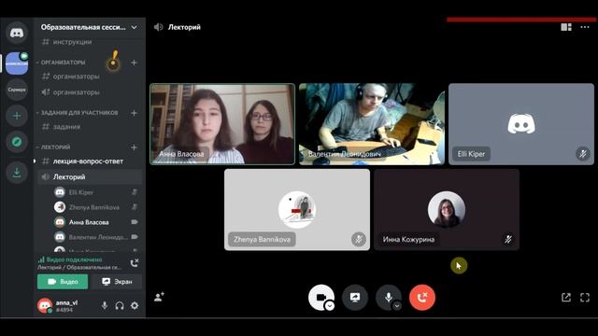
Task: Open anna_vl user avatar
Action: 45,305
